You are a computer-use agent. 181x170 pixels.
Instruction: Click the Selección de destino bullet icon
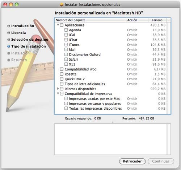click(x=9, y=40)
